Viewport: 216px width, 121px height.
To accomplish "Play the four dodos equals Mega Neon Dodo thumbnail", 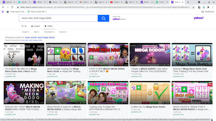I will pyautogui.click(x=192, y=55).
